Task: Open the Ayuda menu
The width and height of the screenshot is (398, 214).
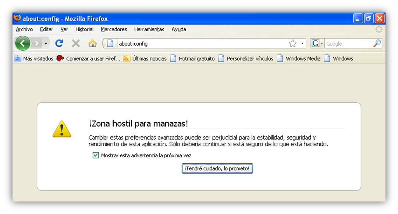Action: [x=179, y=29]
